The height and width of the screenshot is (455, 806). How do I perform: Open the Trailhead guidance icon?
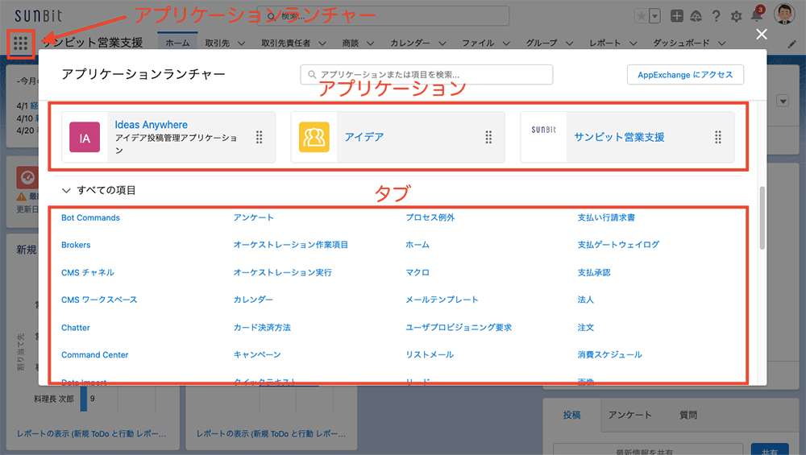click(x=696, y=16)
